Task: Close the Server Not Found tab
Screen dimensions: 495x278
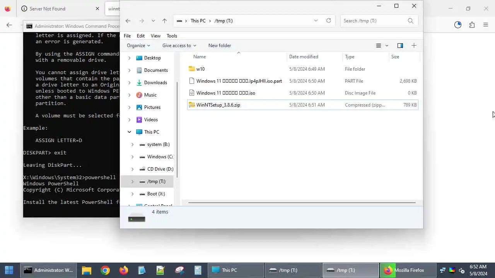Action: pyautogui.click(x=97, y=8)
